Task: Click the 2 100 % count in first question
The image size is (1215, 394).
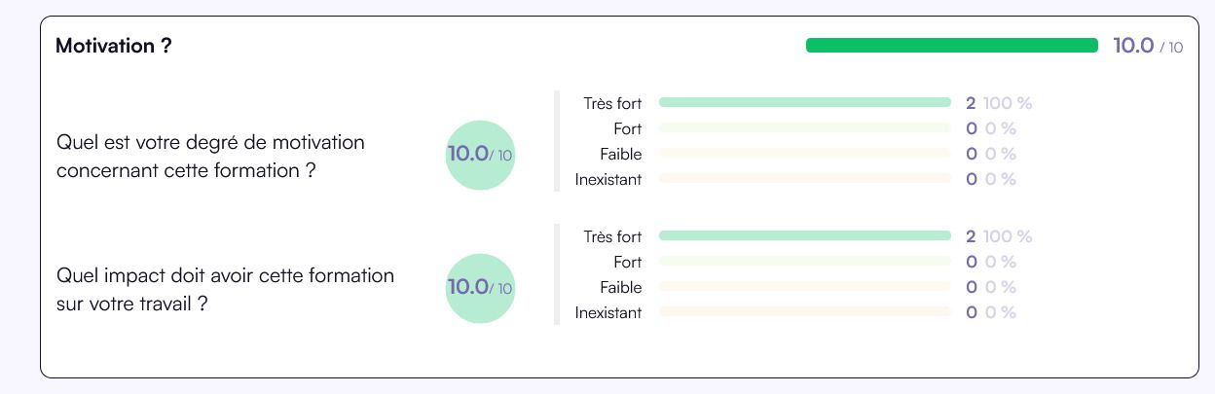Action: pos(999,103)
